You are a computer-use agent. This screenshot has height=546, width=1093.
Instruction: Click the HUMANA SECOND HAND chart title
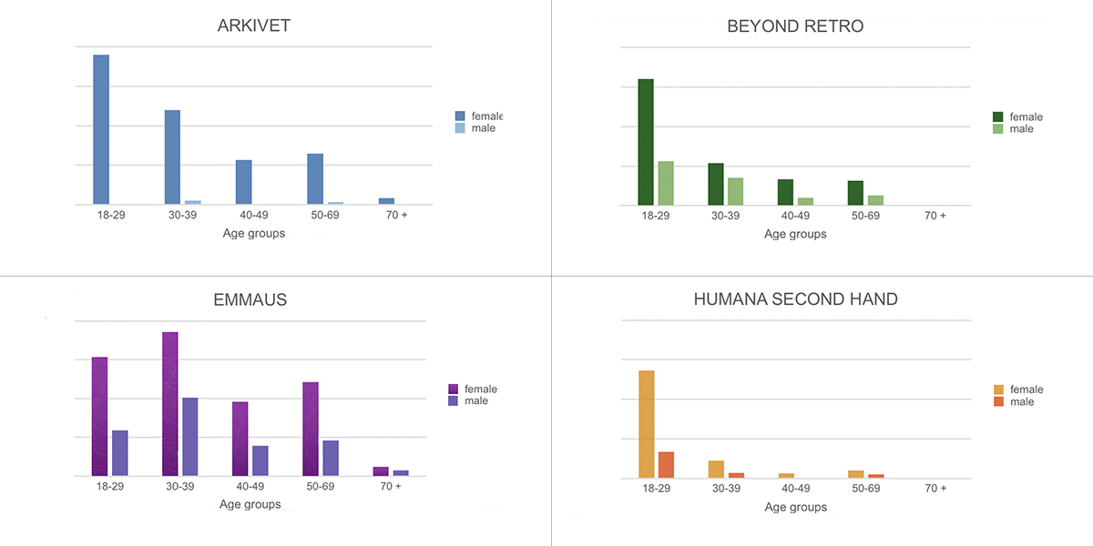click(x=795, y=299)
